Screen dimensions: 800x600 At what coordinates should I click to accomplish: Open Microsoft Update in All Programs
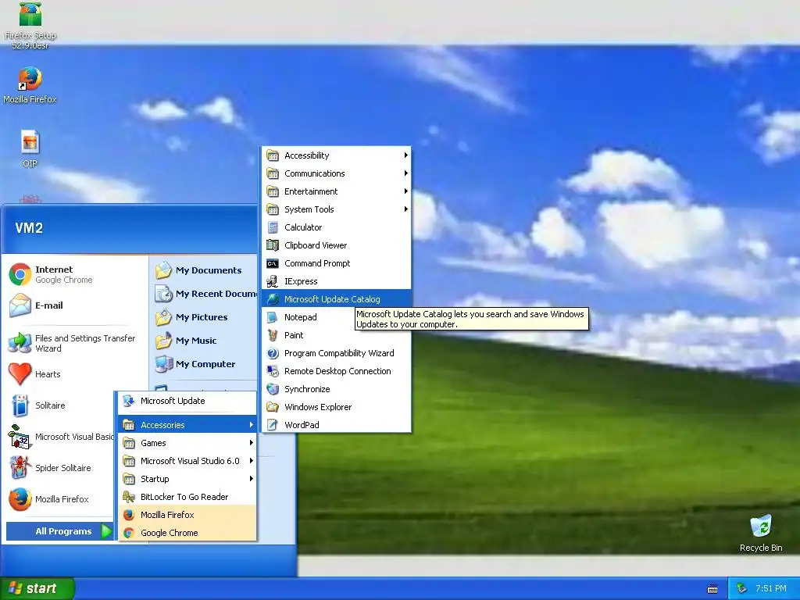coord(187,401)
